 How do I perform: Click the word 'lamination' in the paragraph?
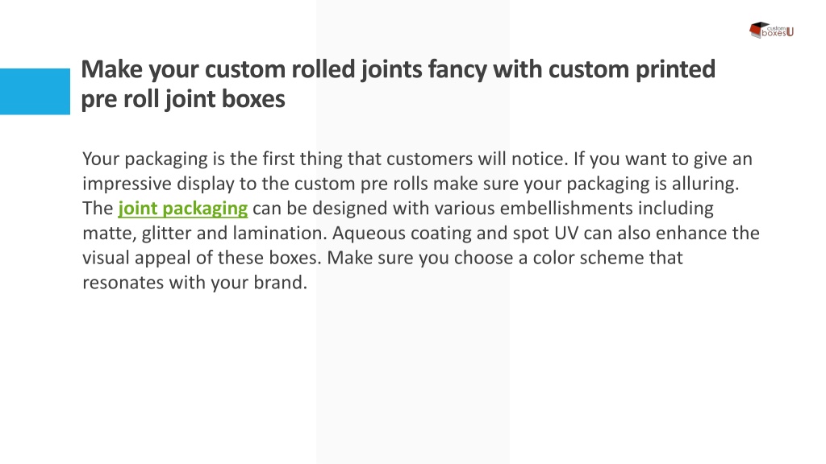click(x=277, y=233)
